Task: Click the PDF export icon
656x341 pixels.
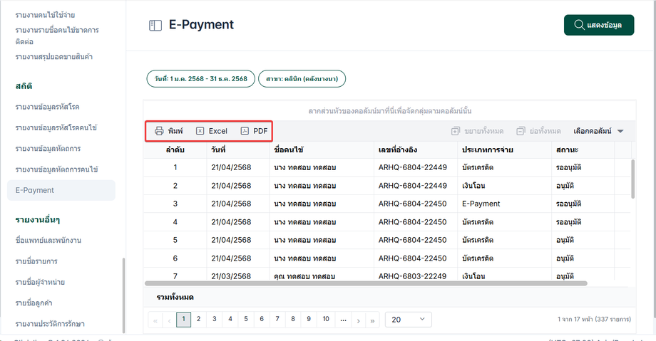Action: point(245,131)
